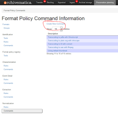Open Transcoding to pdfa with Ghostscript
The image size is (118, 115).
[x=63, y=37]
